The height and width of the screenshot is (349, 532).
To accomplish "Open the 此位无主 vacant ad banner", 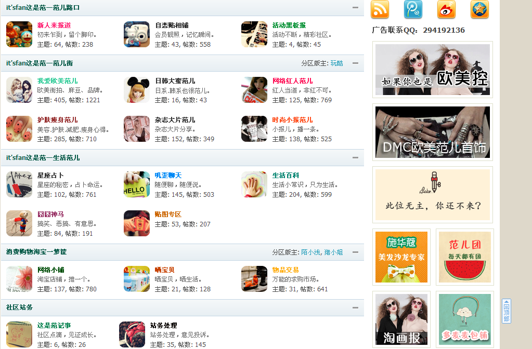I will tap(433, 195).
